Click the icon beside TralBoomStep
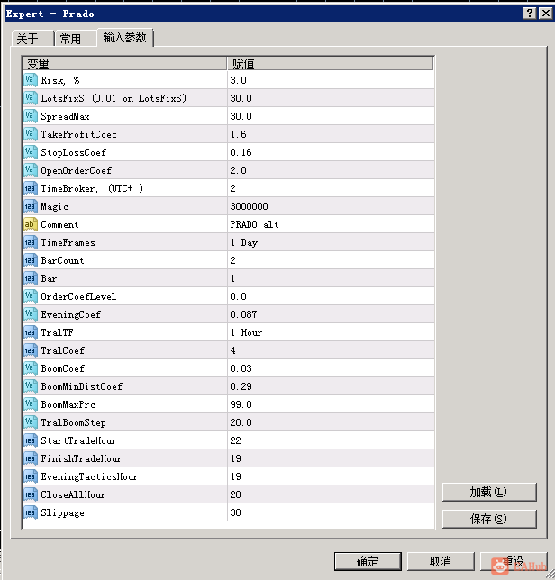 (x=31, y=422)
